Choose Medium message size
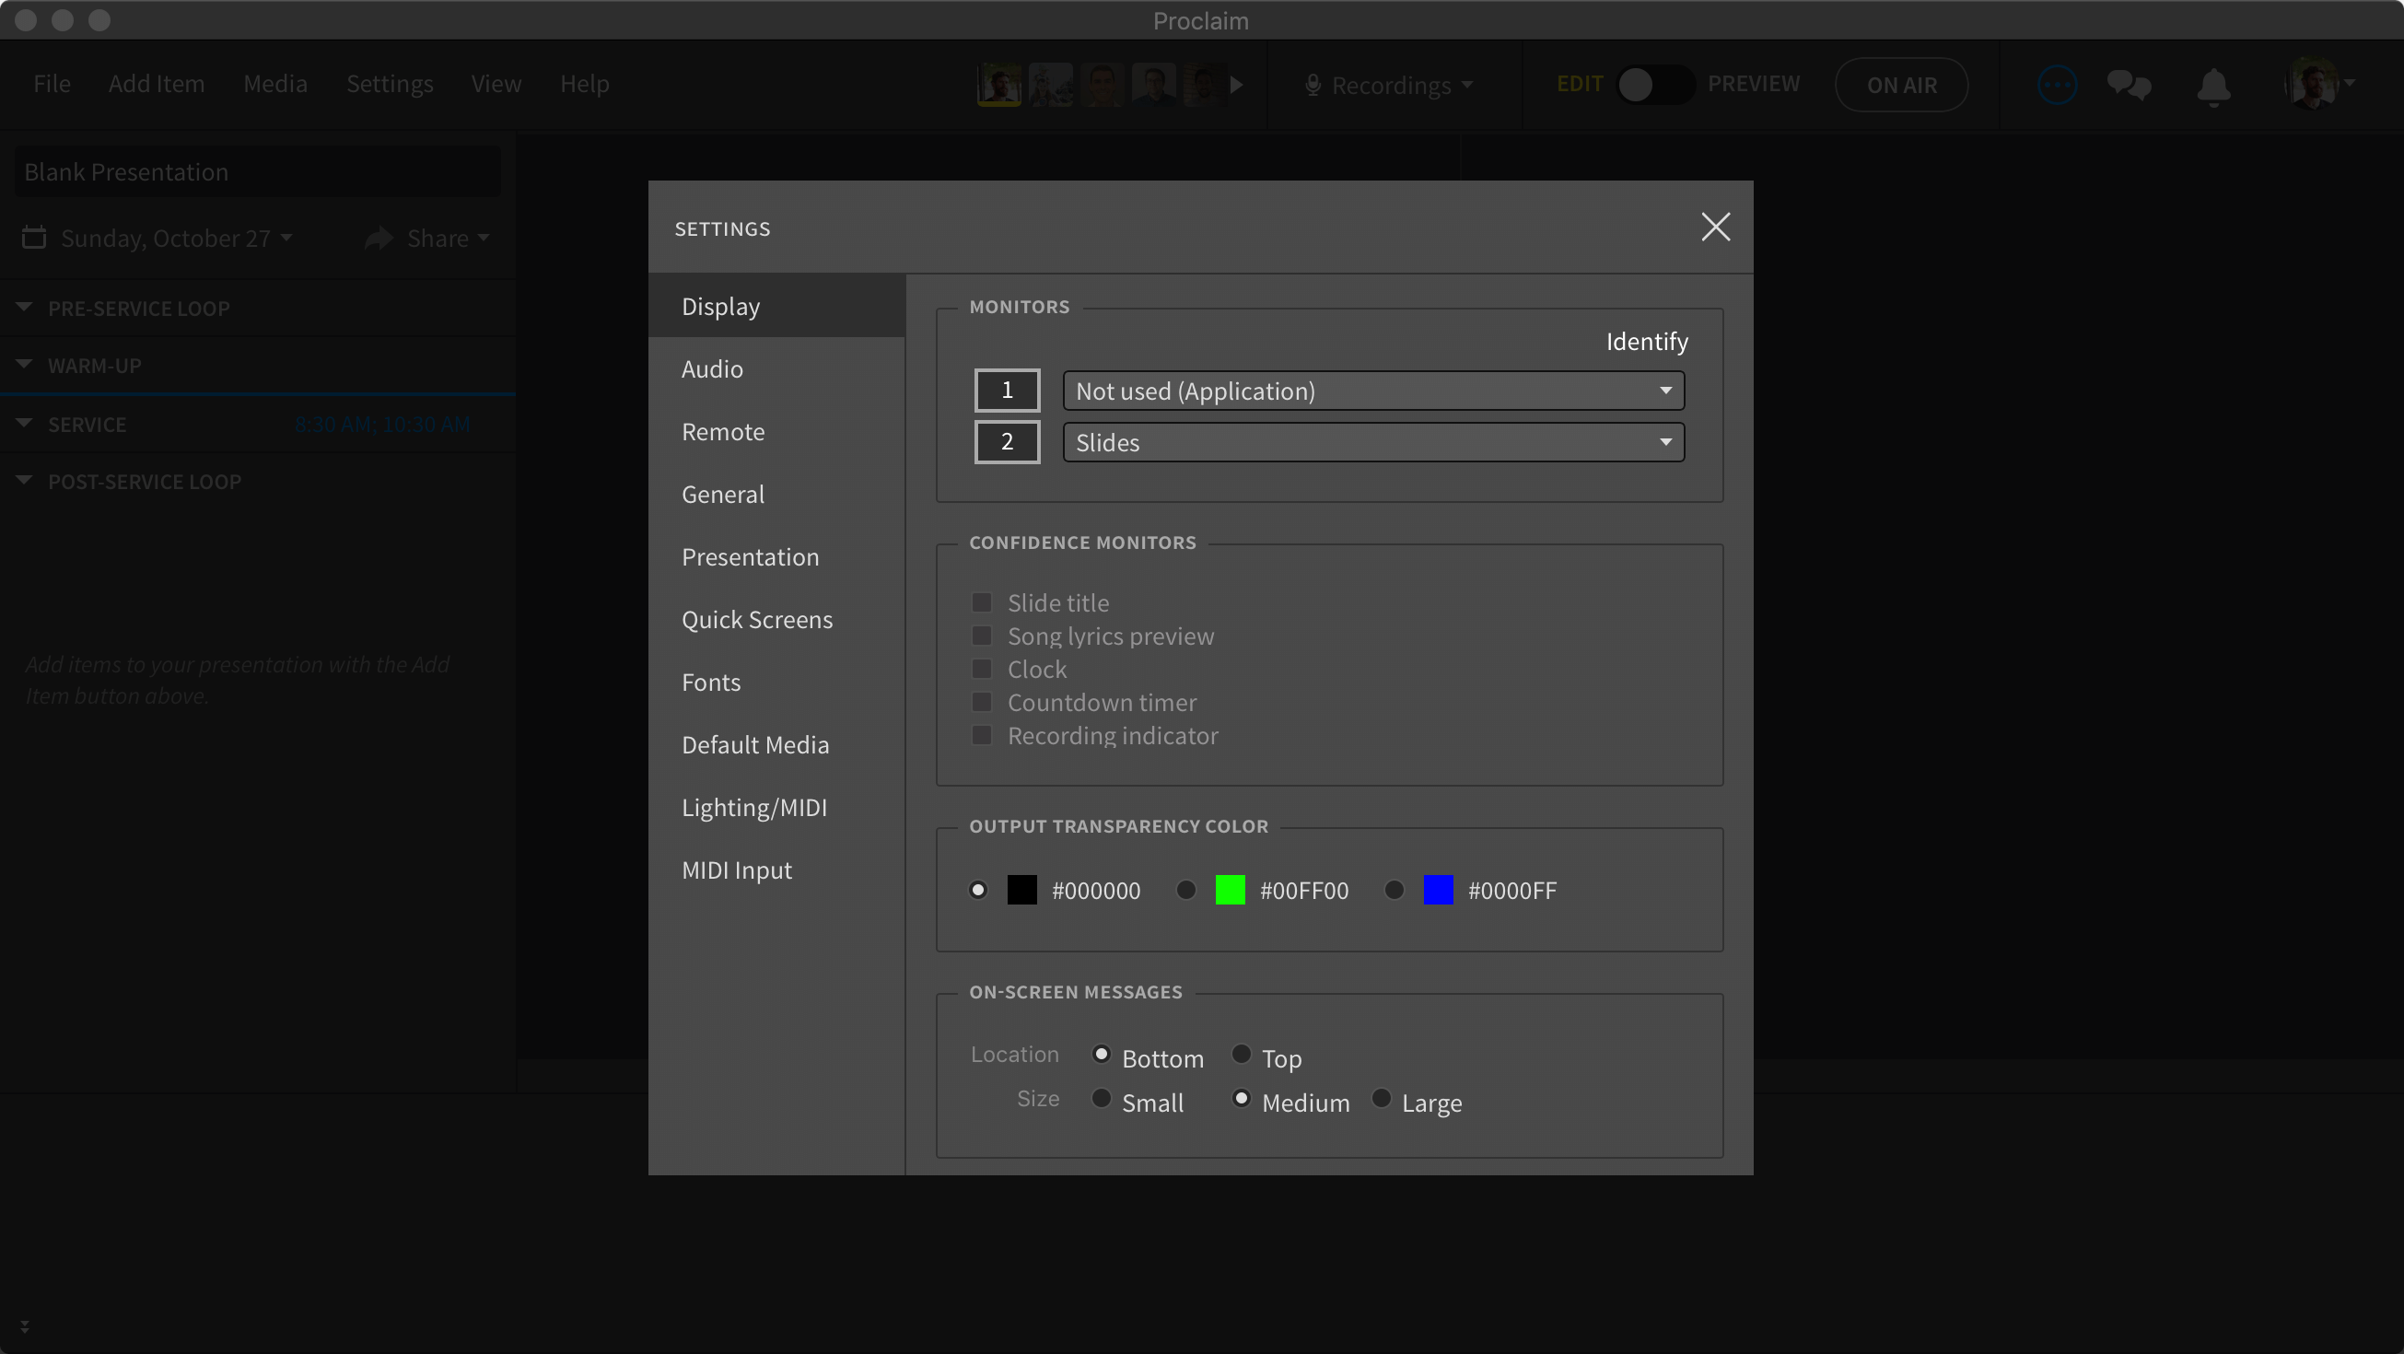Screen dimensions: 2404x1354 click(x=1242, y=1098)
